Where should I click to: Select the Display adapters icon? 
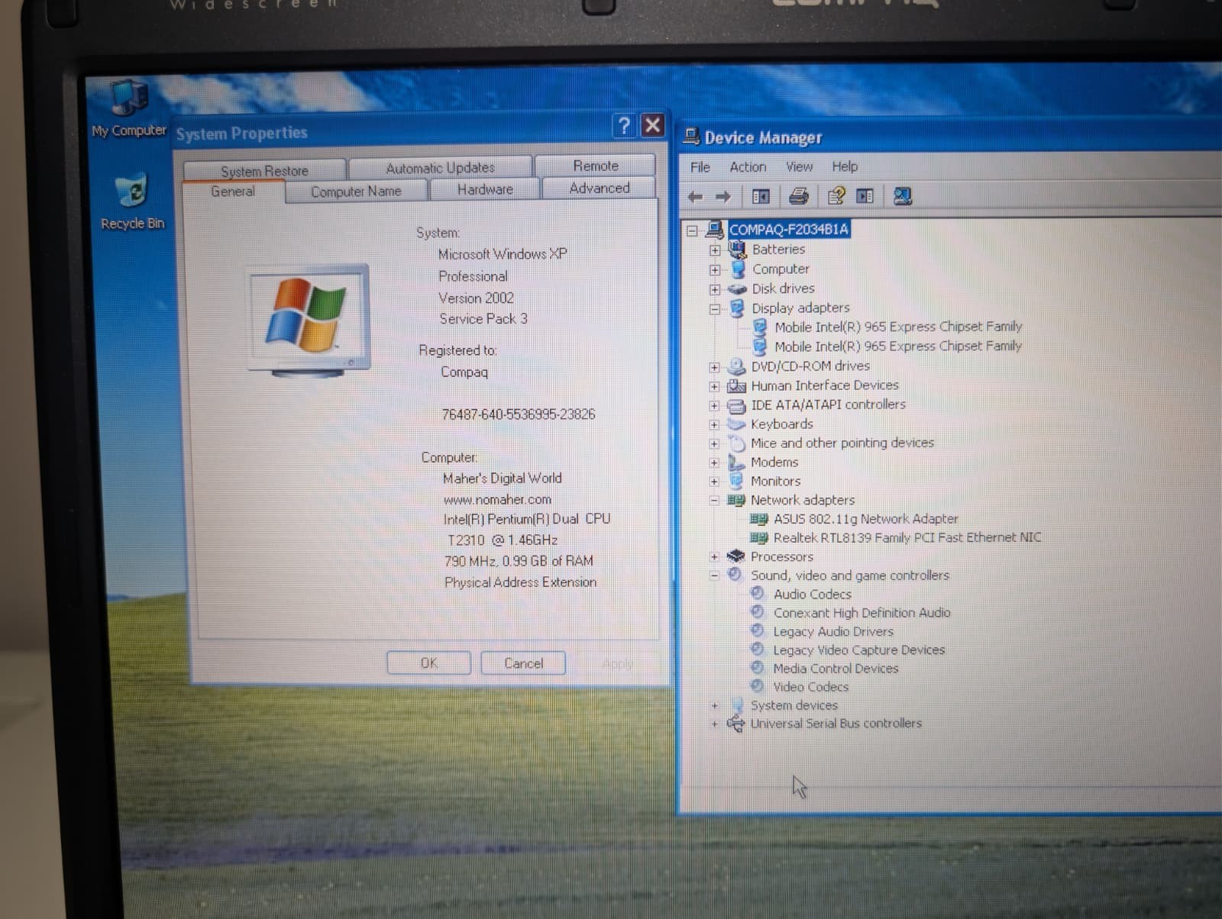737,308
